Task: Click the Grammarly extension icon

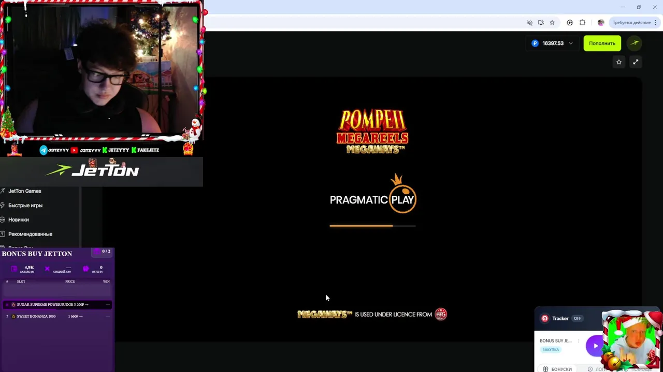Action: click(x=570, y=23)
